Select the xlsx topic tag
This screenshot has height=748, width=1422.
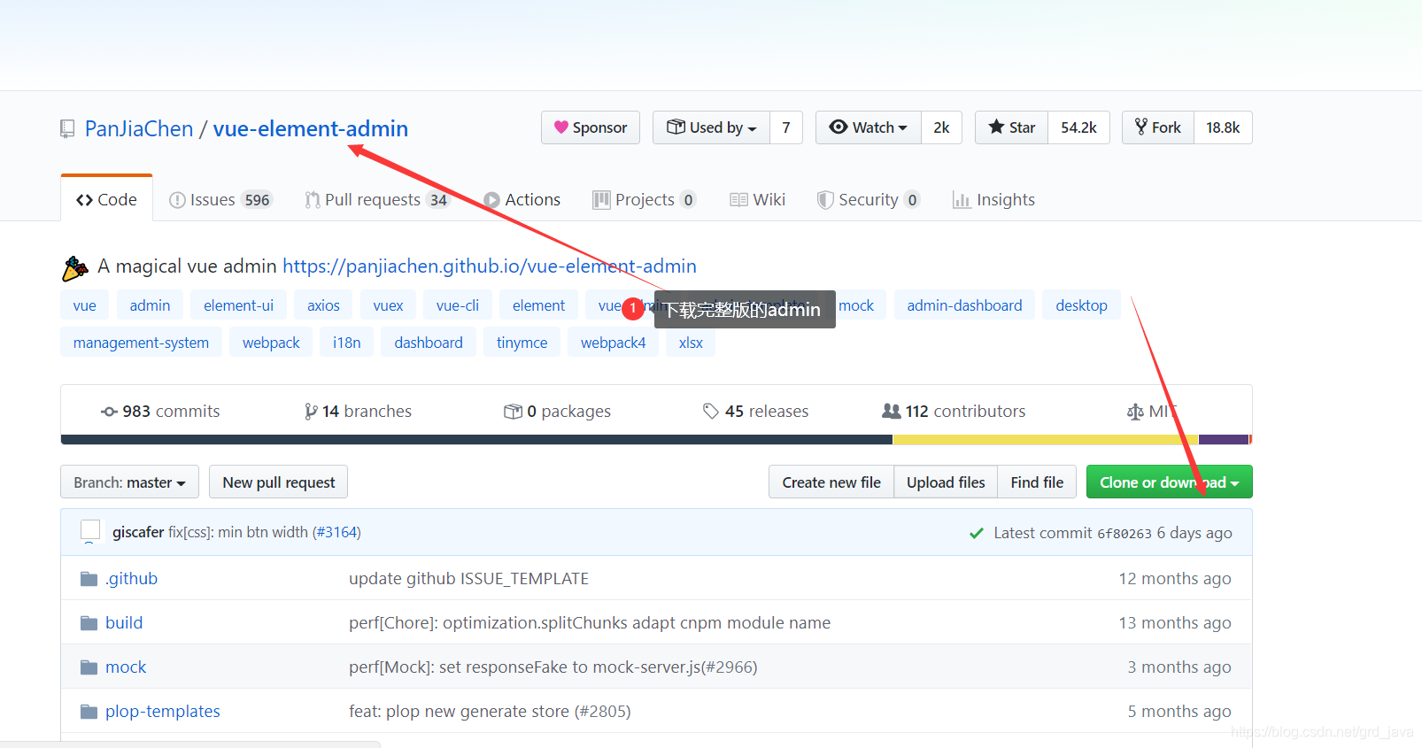(x=691, y=343)
